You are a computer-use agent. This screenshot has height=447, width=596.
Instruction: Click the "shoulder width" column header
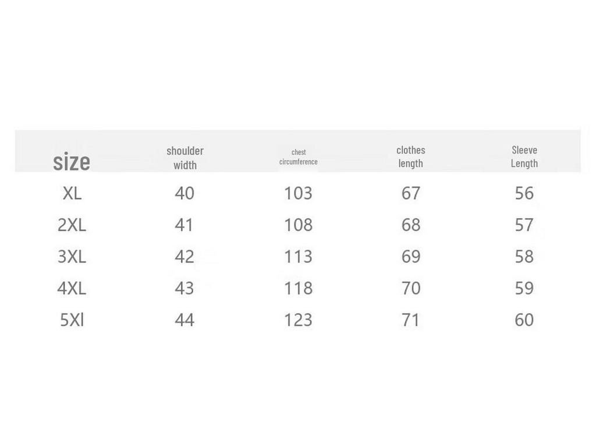pyautogui.click(x=185, y=158)
